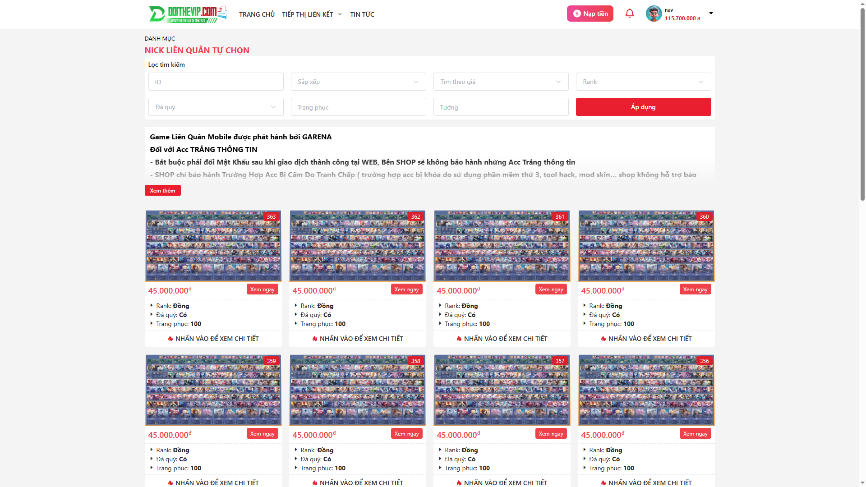This screenshot has width=866, height=487.
Task: Click the Nạp tiền button
Action: (x=590, y=14)
